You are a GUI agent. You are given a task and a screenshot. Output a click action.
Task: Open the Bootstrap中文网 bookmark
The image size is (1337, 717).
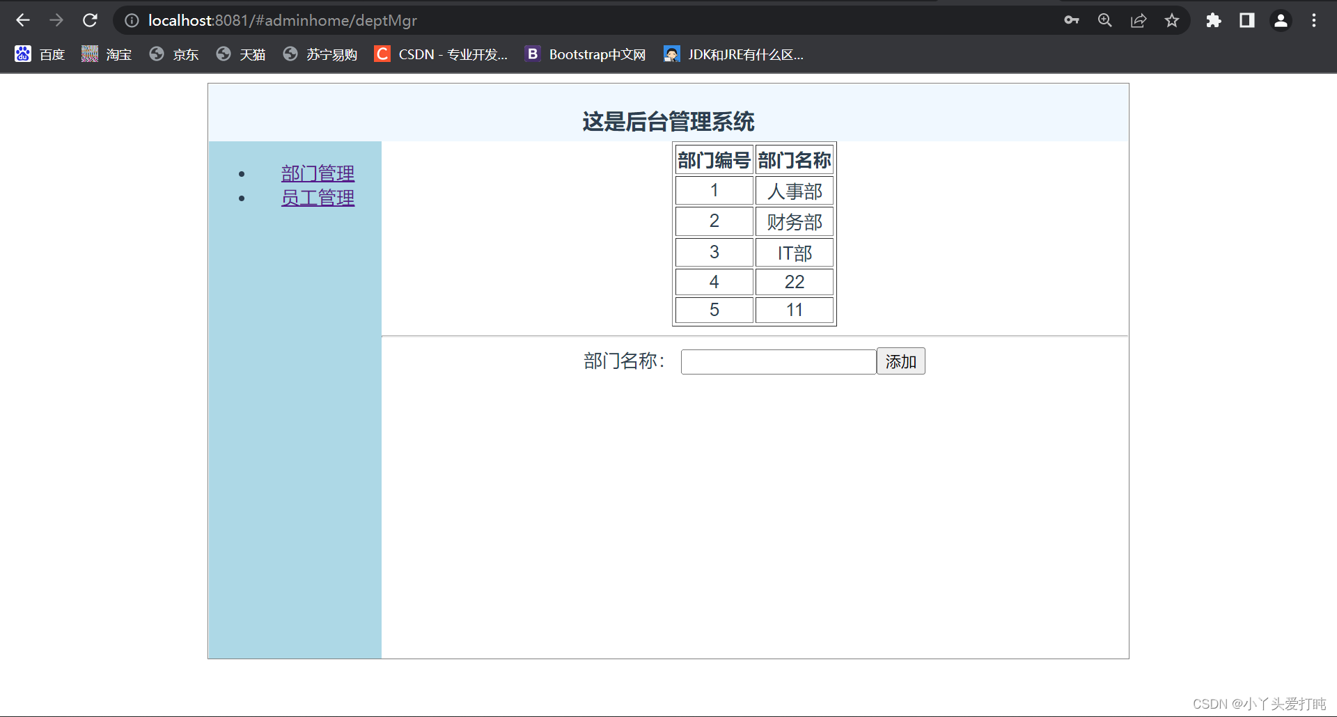point(586,54)
